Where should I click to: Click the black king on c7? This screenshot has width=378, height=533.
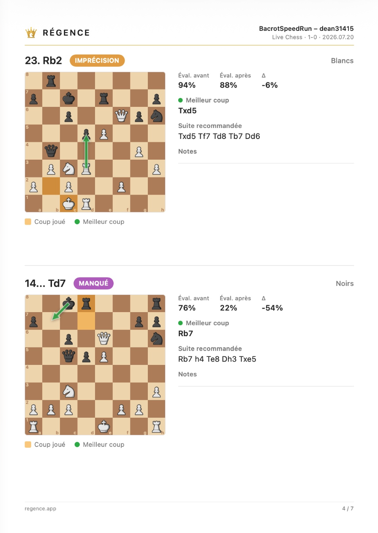[x=68, y=98]
